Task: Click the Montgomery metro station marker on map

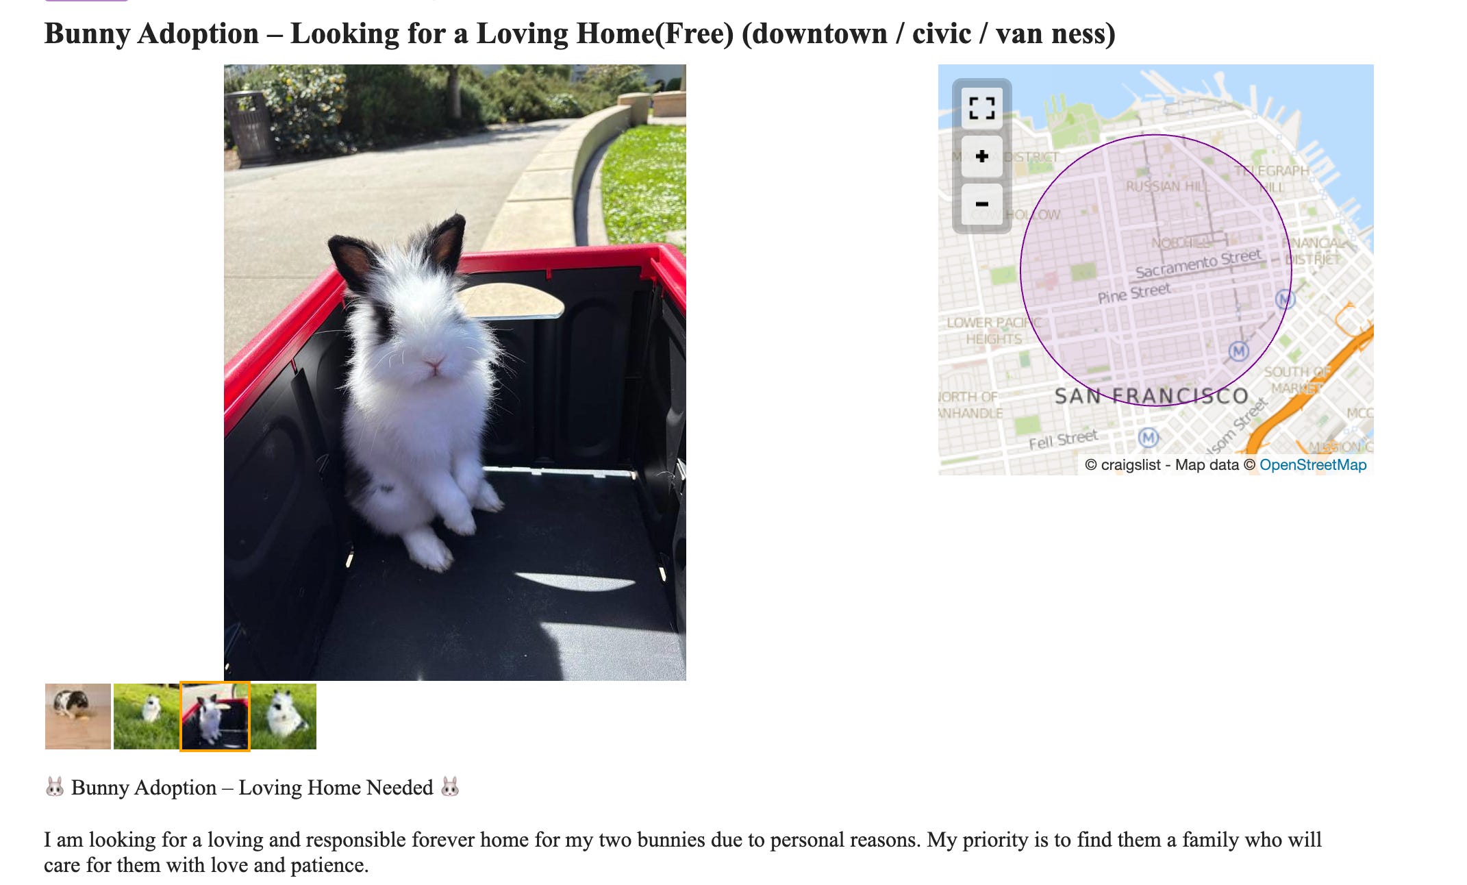Action: 1285,299
